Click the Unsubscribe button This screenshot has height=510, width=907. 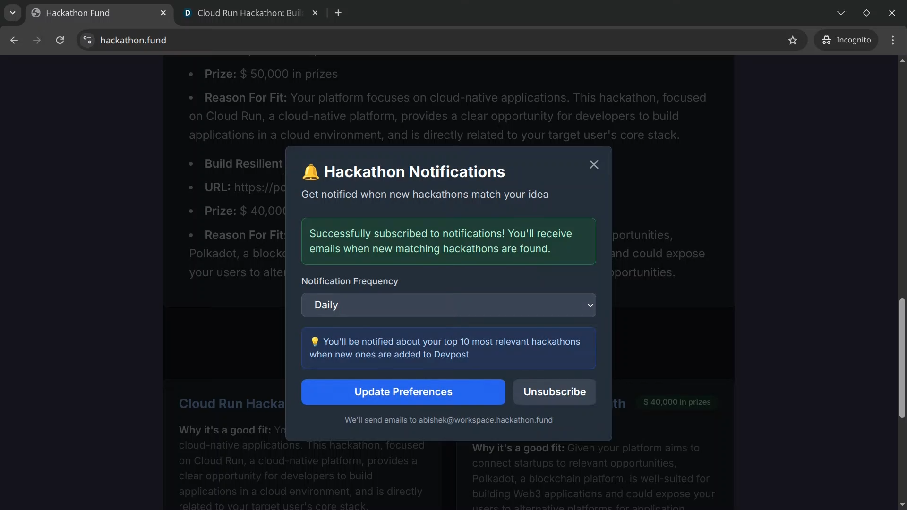click(x=554, y=392)
